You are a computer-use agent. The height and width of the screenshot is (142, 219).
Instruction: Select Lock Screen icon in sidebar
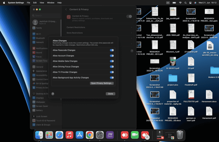click(x=34, y=116)
